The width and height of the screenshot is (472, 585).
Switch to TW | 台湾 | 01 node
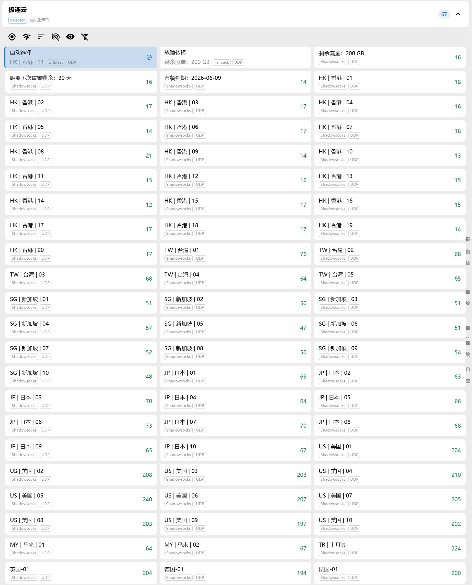coord(235,254)
